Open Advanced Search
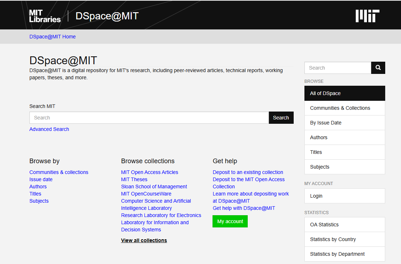 49,129
